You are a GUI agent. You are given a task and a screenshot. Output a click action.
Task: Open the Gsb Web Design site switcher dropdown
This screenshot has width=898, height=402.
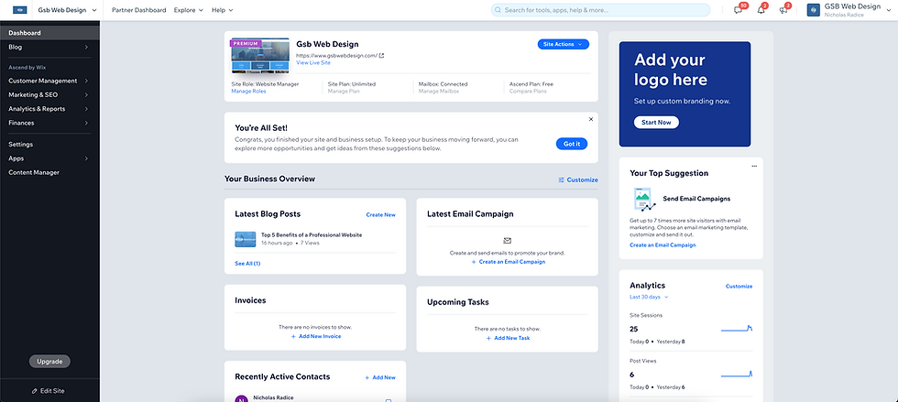coord(67,10)
